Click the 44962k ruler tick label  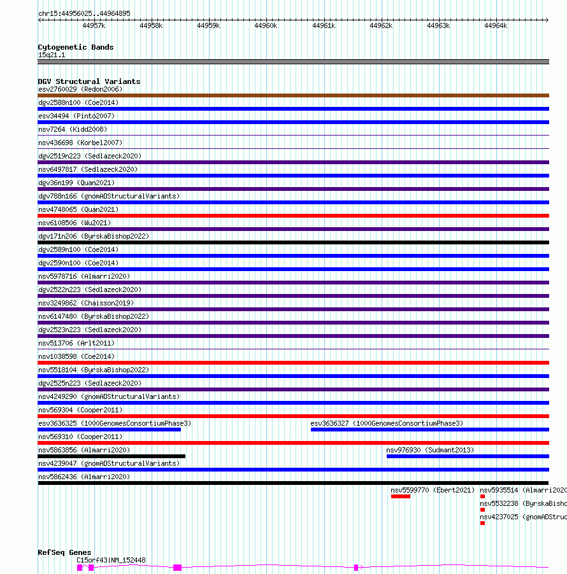pyautogui.click(x=381, y=25)
